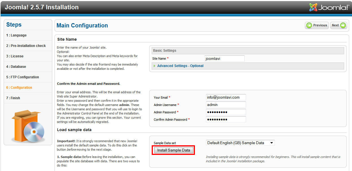
Task: Click the installer box and CD image
Action: pyautogui.click(x=28, y=126)
